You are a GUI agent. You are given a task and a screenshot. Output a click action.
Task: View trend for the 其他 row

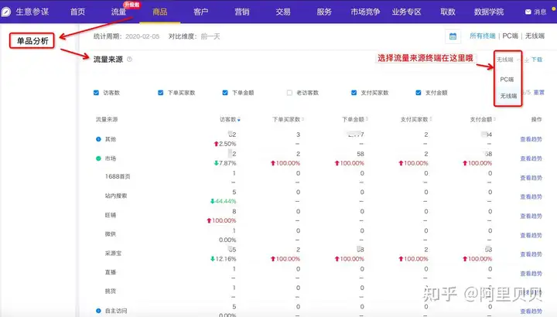point(531,139)
